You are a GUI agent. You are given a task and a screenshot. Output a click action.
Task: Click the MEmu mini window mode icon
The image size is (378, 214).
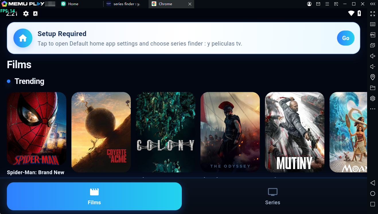point(336,4)
